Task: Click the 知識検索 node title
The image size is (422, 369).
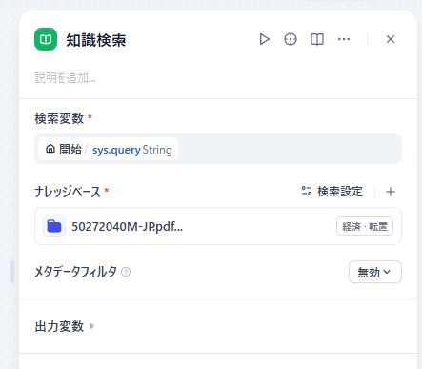Action: 96,40
